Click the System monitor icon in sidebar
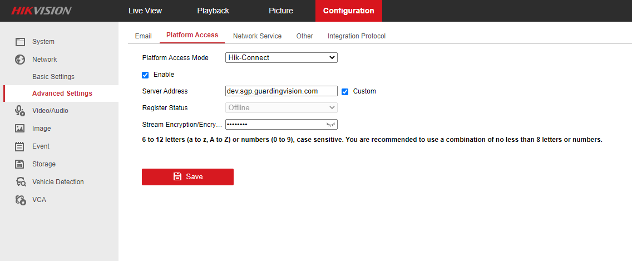 tap(20, 42)
